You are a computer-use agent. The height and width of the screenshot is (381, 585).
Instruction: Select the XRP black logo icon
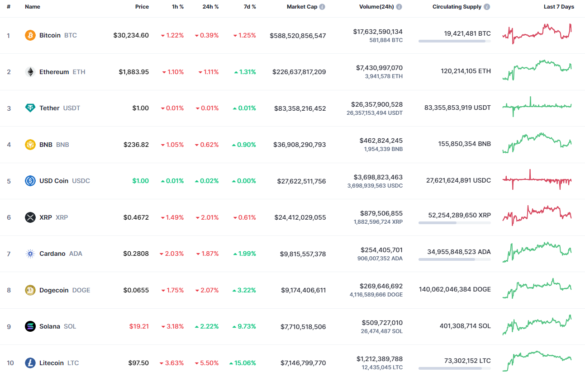[x=30, y=217]
